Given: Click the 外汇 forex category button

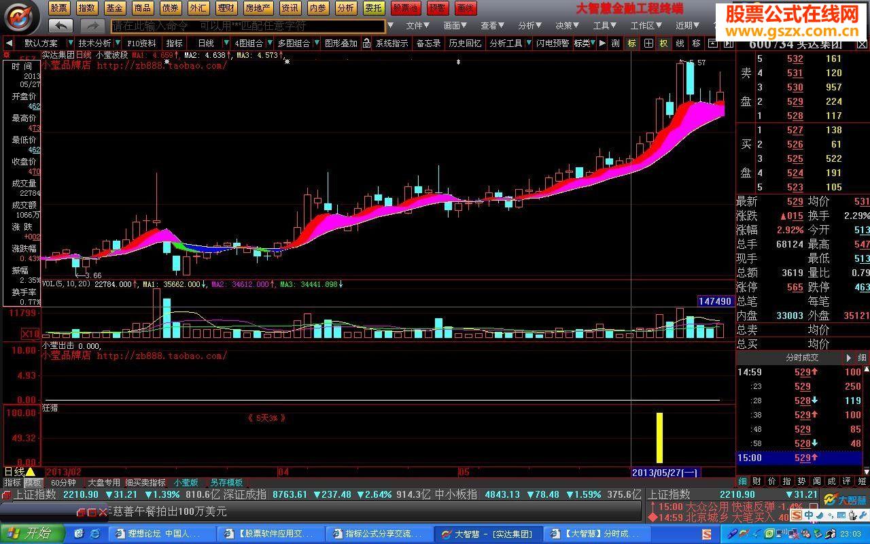Looking at the screenshot, I should point(198,8).
